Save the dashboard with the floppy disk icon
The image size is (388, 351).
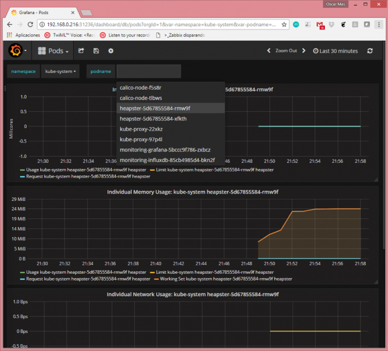[x=96, y=51]
